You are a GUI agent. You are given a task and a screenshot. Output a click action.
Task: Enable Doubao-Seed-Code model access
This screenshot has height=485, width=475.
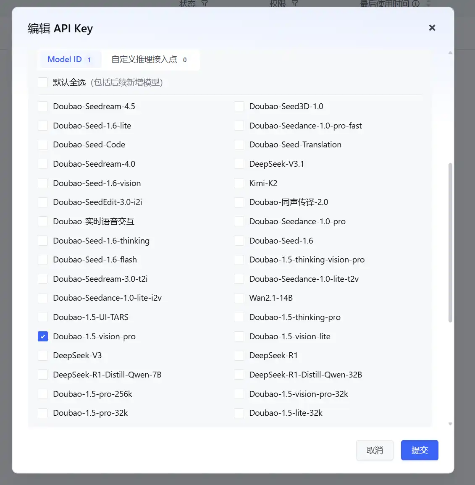(x=43, y=145)
